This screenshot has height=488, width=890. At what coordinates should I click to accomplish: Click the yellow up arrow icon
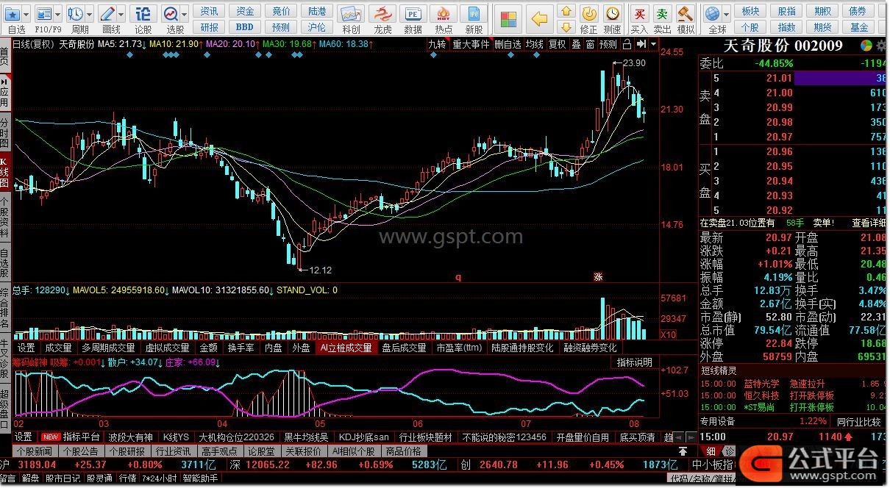click(566, 11)
